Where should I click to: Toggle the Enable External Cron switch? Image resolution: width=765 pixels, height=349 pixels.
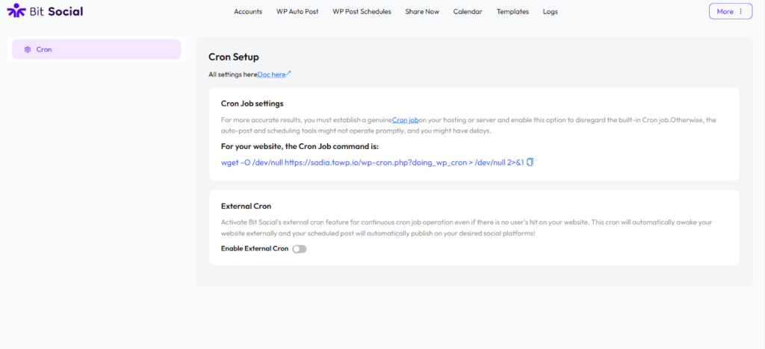pos(299,248)
